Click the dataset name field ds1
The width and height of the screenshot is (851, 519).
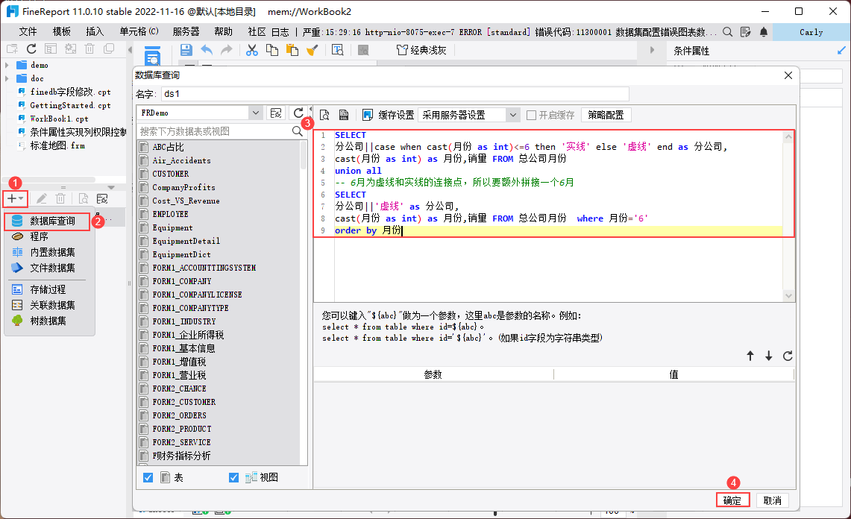coord(395,94)
